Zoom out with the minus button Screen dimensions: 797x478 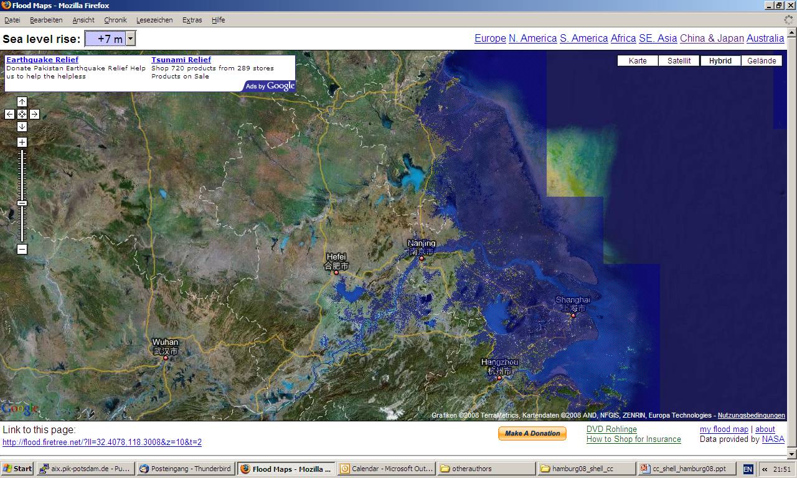22,250
